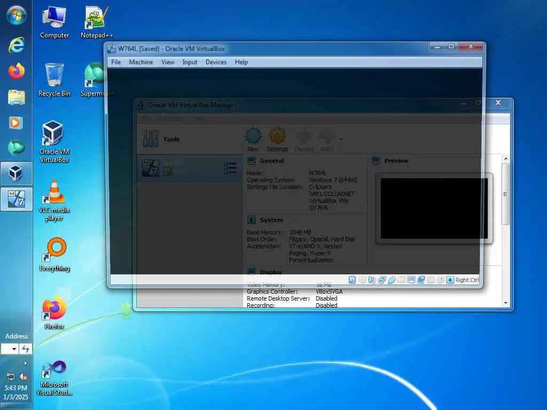Click the USB devices status icon
The height and width of the screenshot is (410, 547).
392,280
